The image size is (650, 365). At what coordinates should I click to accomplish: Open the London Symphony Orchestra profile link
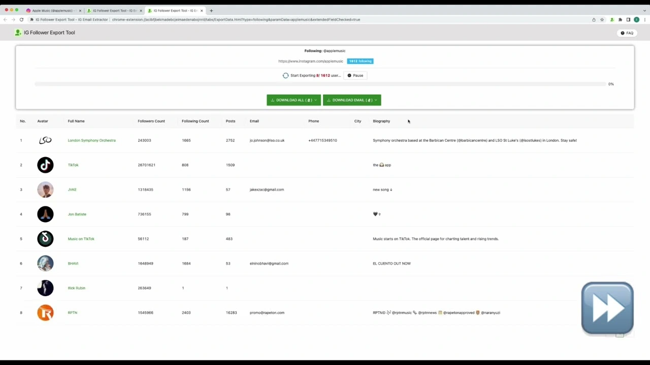click(x=91, y=140)
